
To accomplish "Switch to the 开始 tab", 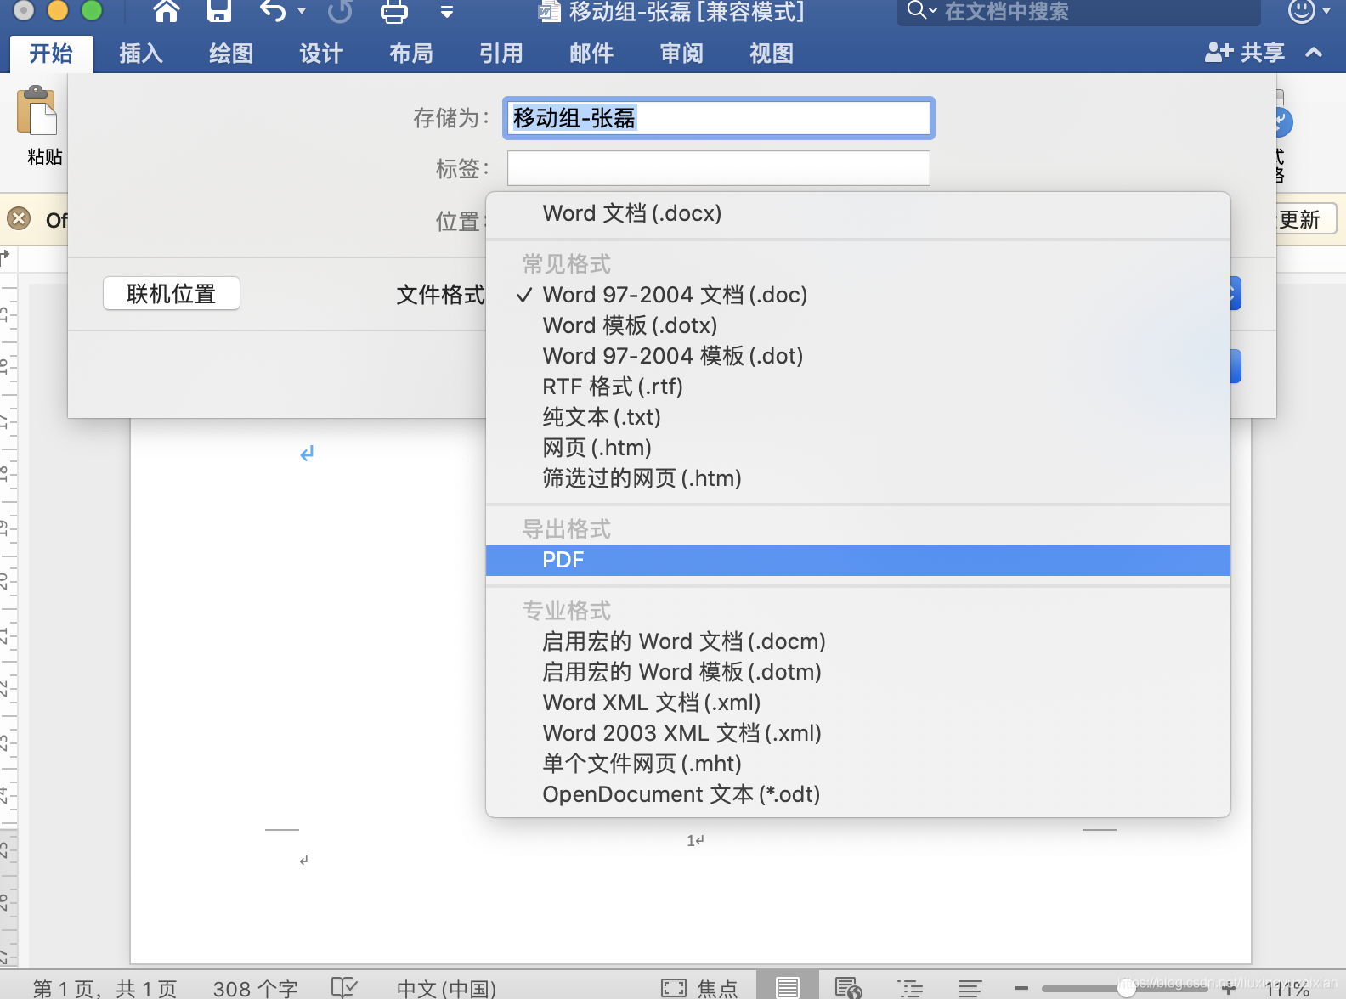I will (51, 54).
